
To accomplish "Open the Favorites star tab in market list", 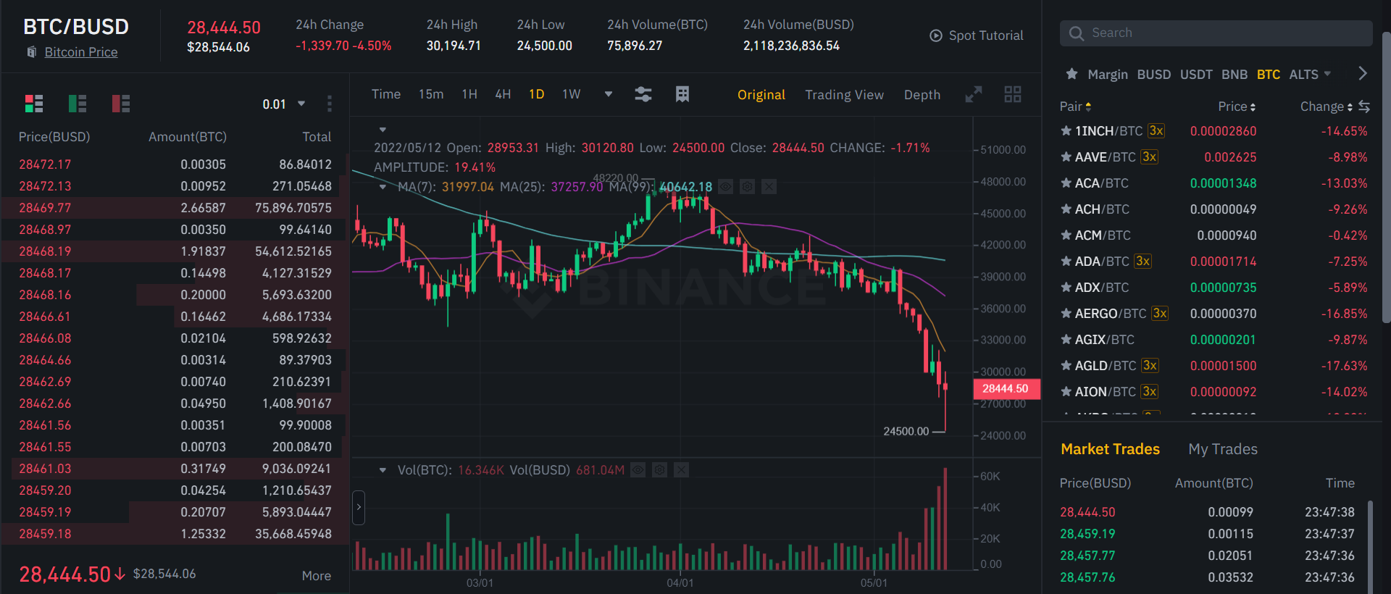I will (x=1072, y=74).
